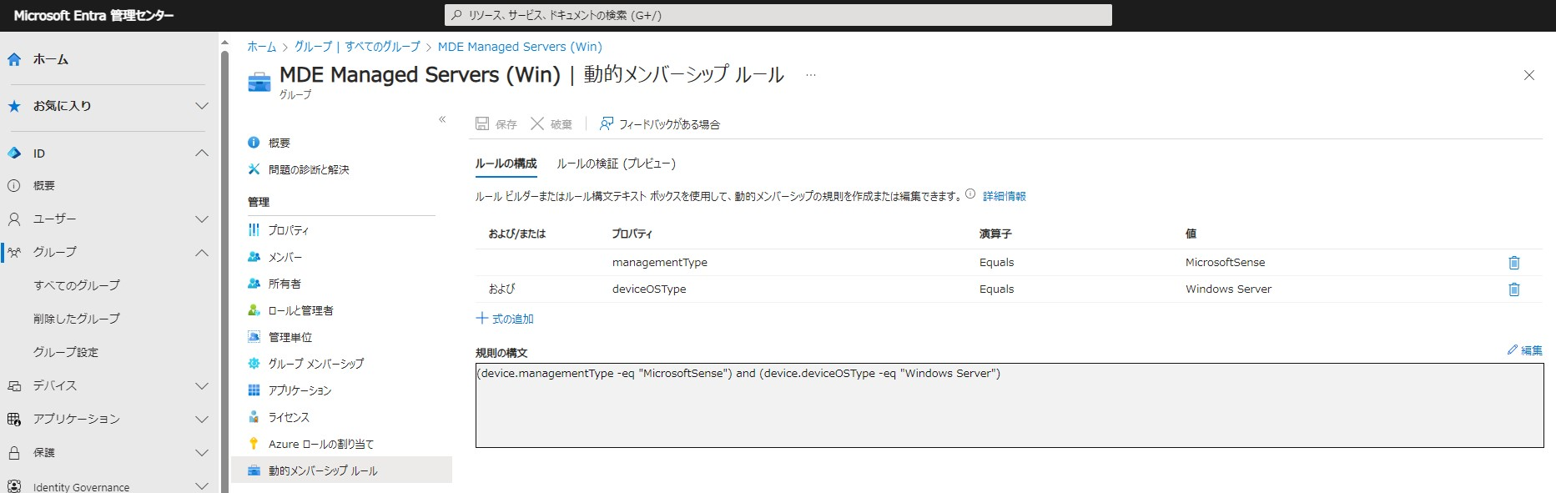Click the 保存 save button
The image size is (1556, 493).
(496, 124)
